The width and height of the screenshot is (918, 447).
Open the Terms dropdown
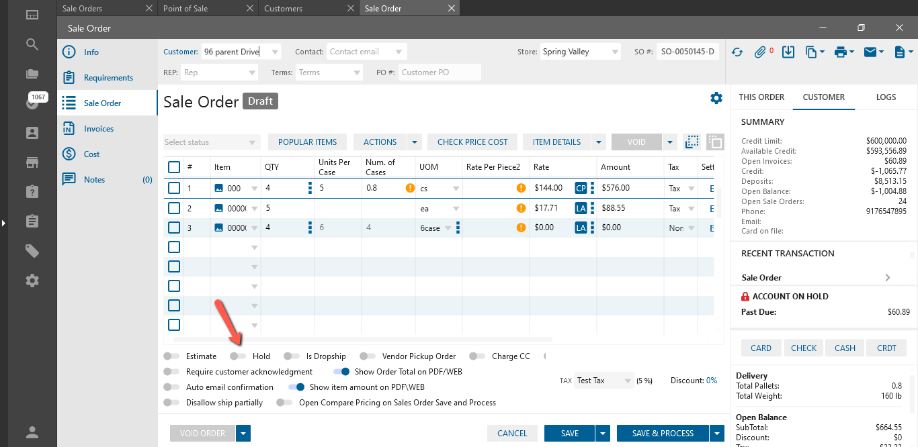coord(356,72)
